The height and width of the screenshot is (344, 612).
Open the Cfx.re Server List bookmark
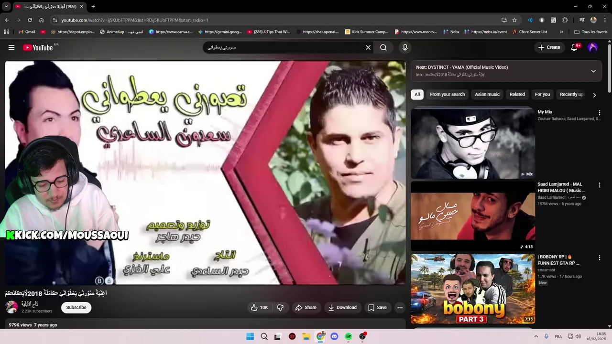coord(529,32)
